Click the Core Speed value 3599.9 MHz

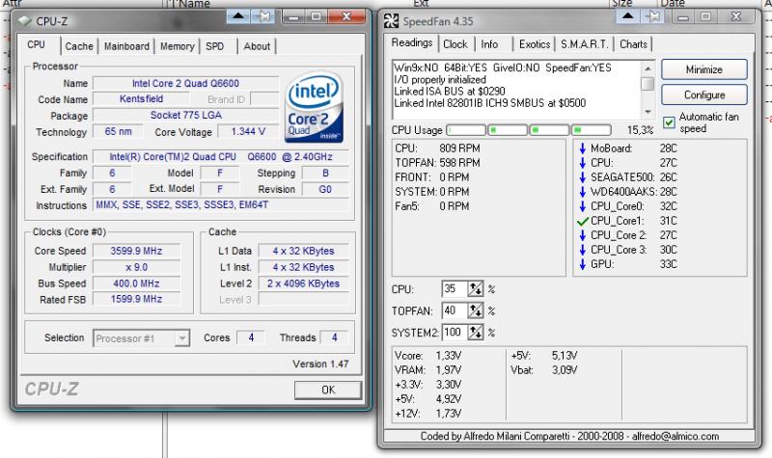click(136, 251)
